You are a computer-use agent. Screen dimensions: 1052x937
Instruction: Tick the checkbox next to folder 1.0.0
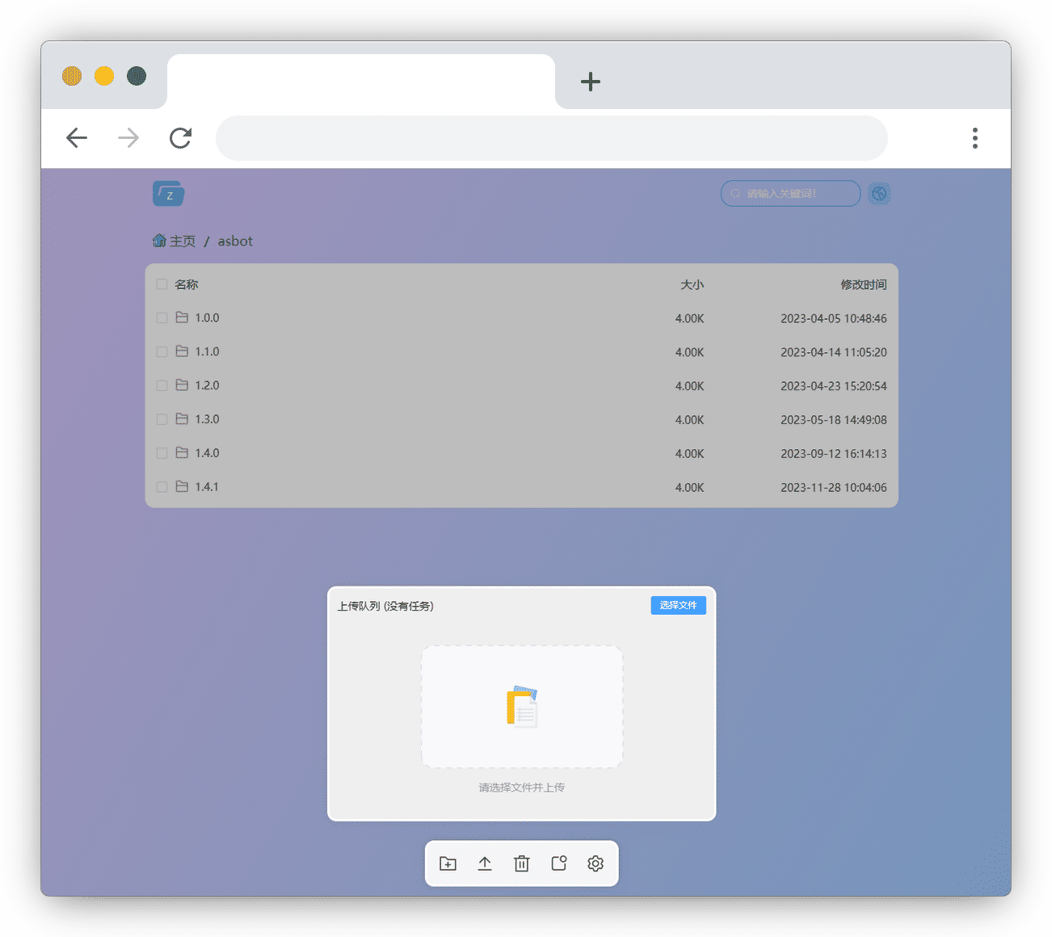pos(162,317)
